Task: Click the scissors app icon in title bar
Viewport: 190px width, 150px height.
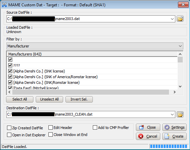Action: (4, 5)
